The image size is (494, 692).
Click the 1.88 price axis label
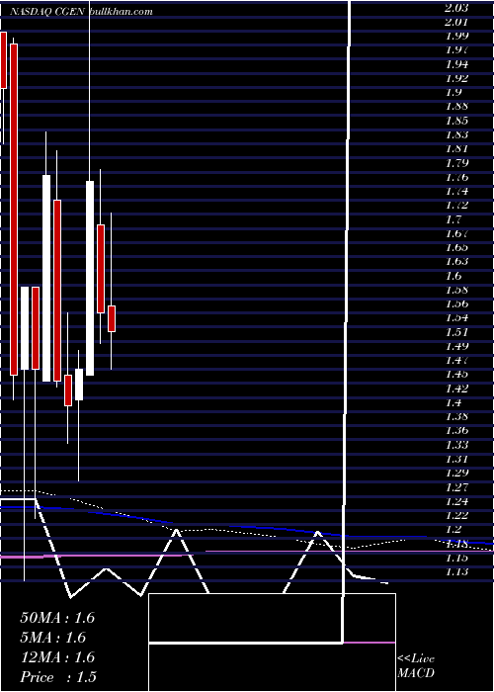tap(456, 106)
